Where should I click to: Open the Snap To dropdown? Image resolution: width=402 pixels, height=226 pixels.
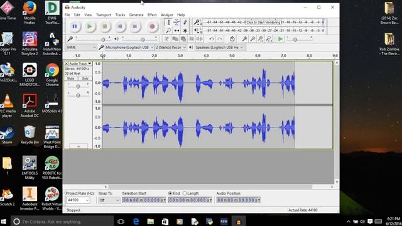click(x=109, y=200)
